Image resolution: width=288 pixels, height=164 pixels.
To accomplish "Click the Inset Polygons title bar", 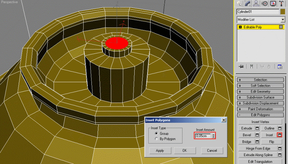I will [x=186, y=120].
